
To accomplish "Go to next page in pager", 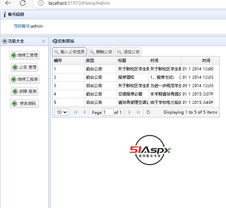I will click(x=130, y=112).
